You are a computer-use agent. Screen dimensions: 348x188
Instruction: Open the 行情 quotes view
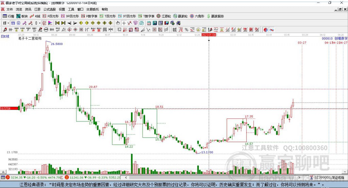click(8, 16)
